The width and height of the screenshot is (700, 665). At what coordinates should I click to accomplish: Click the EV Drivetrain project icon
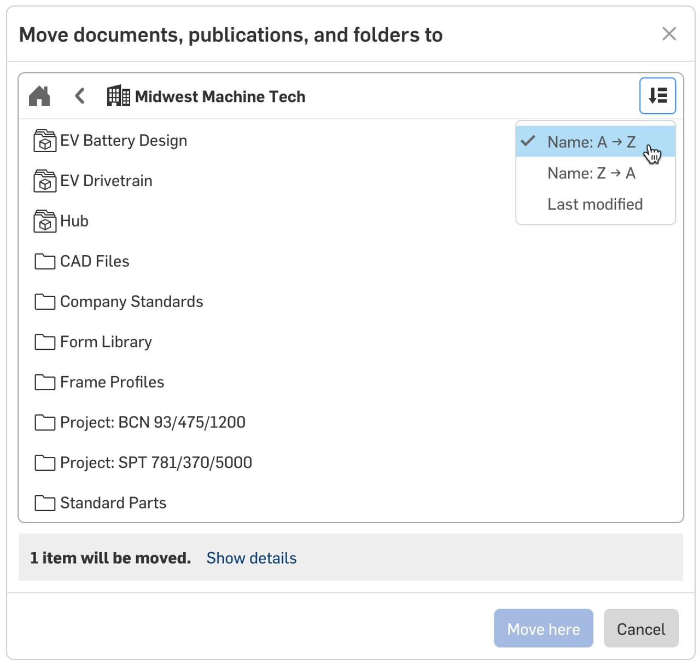coord(45,181)
